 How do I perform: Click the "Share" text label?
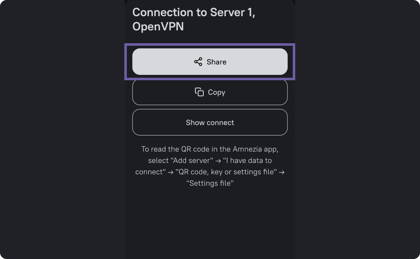[217, 62]
